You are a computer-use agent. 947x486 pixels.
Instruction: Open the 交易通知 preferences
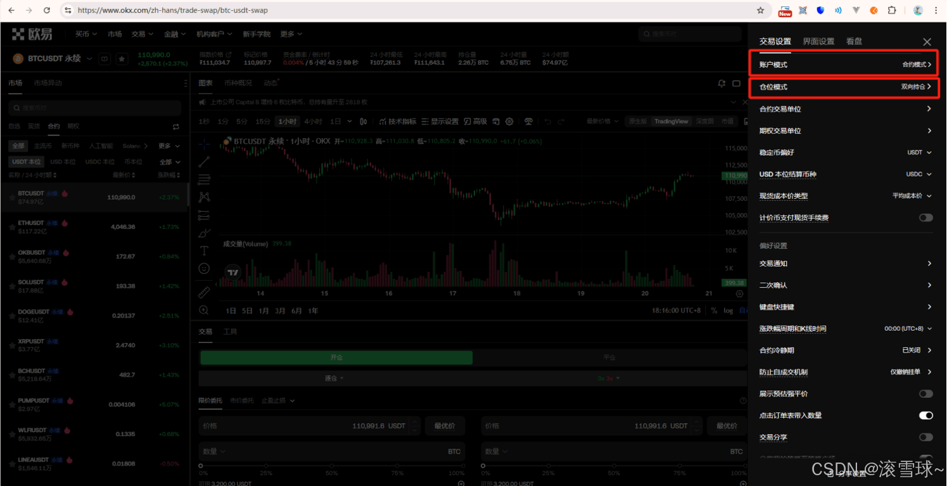845,264
